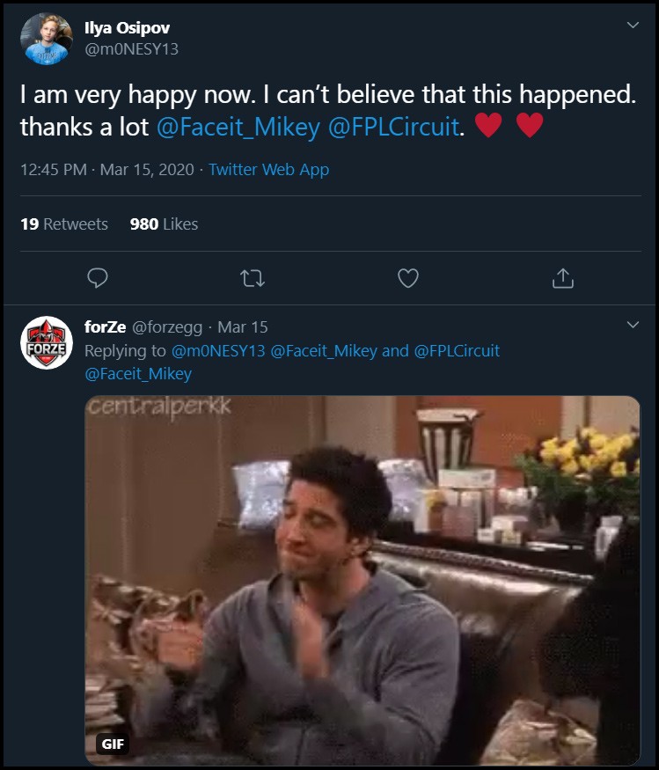Like the tweet with heart icon
Viewport: 659px width, 770px height.
(407, 279)
